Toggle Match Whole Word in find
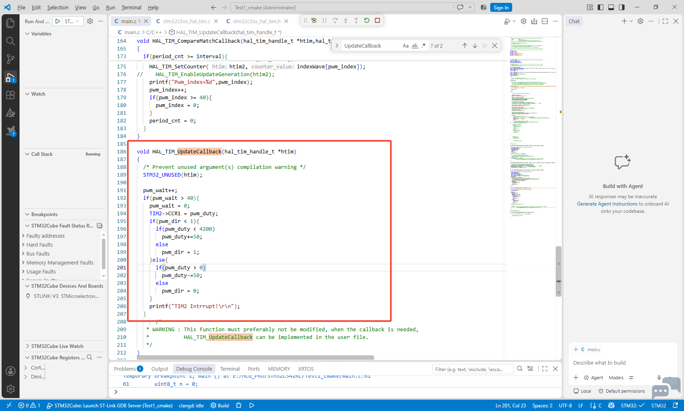This screenshot has height=411, width=684. click(x=414, y=46)
